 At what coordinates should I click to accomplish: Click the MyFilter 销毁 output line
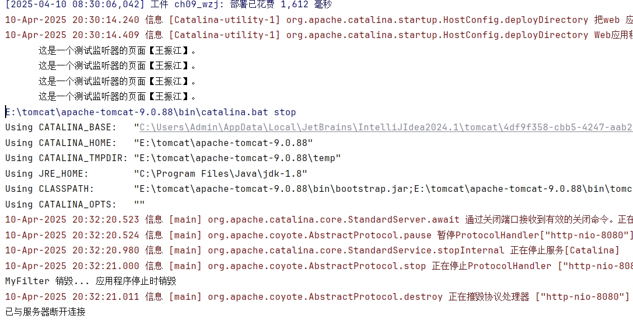click(91, 281)
